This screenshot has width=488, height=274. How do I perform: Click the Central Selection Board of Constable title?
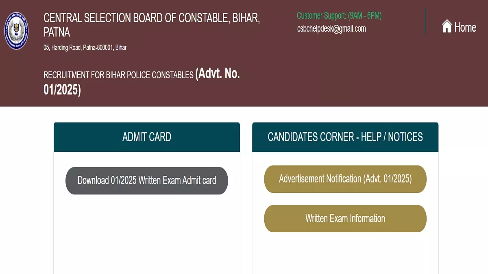tap(152, 25)
